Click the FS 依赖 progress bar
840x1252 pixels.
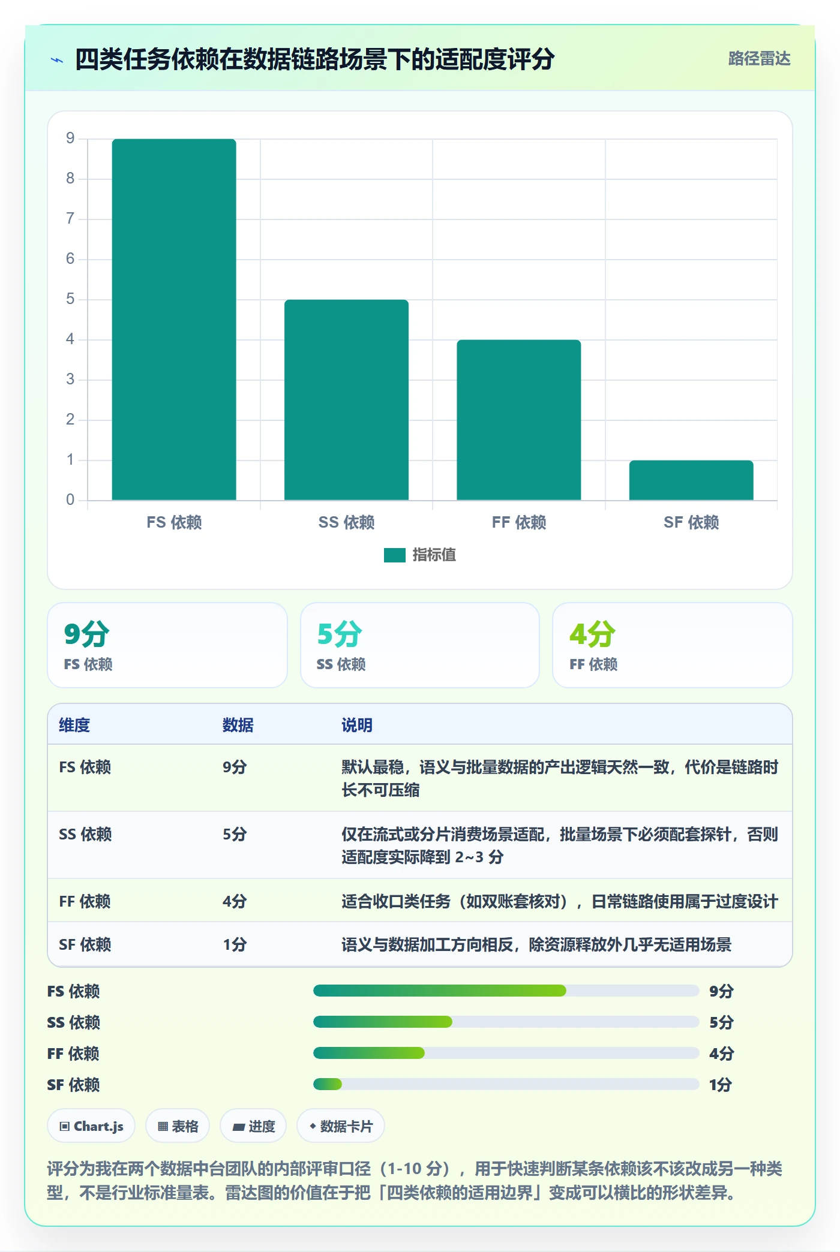point(506,991)
